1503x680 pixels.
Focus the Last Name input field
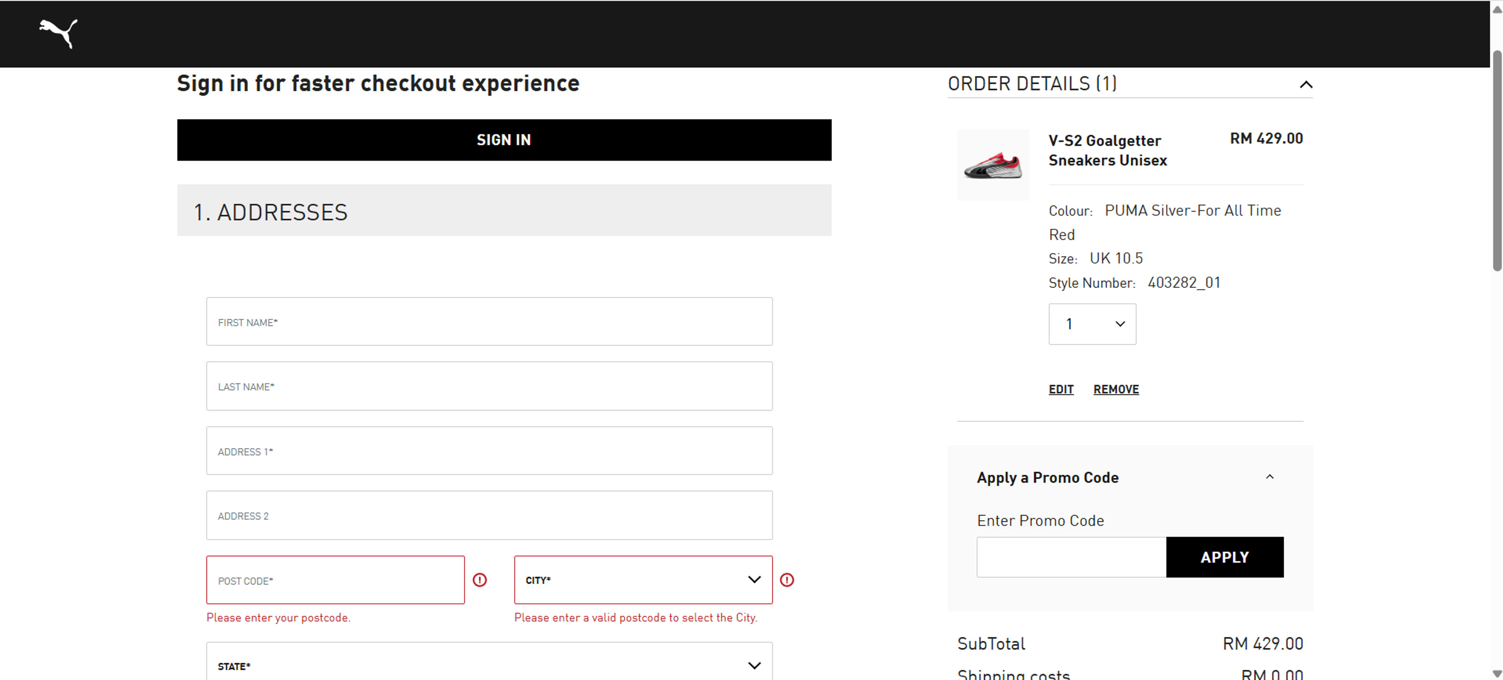click(x=489, y=386)
